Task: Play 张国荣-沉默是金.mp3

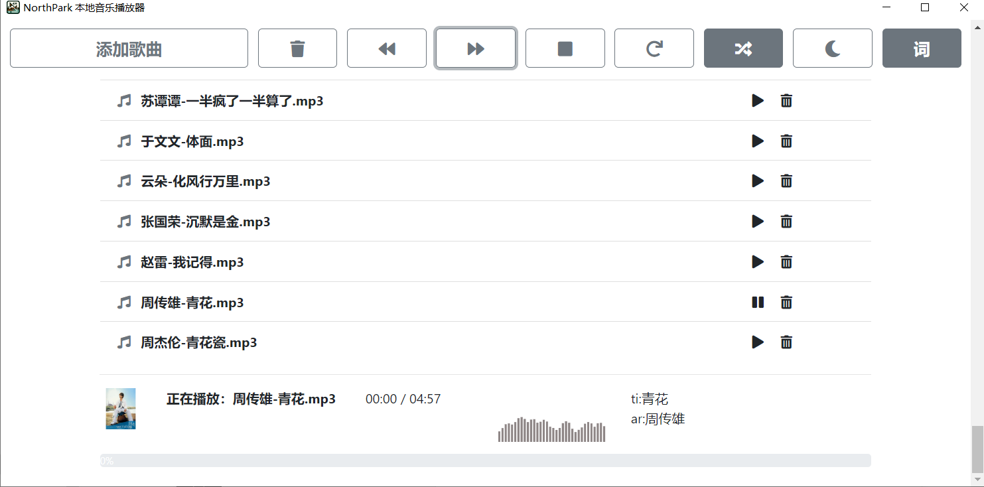Action: (x=758, y=221)
